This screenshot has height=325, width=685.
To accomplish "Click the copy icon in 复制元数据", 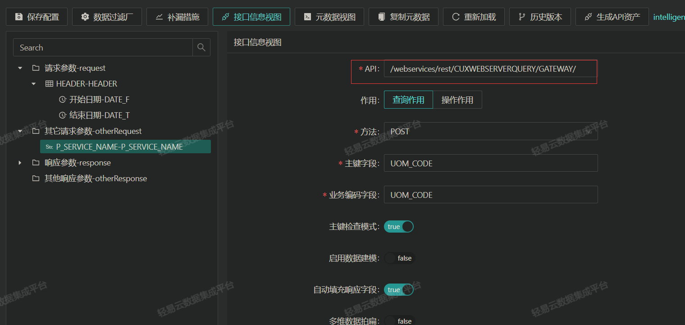I will pyautogui.click(x=381, y=17).
